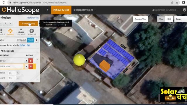Switch to the Keepouts tab
187x105 pixels.
(11, 32)
